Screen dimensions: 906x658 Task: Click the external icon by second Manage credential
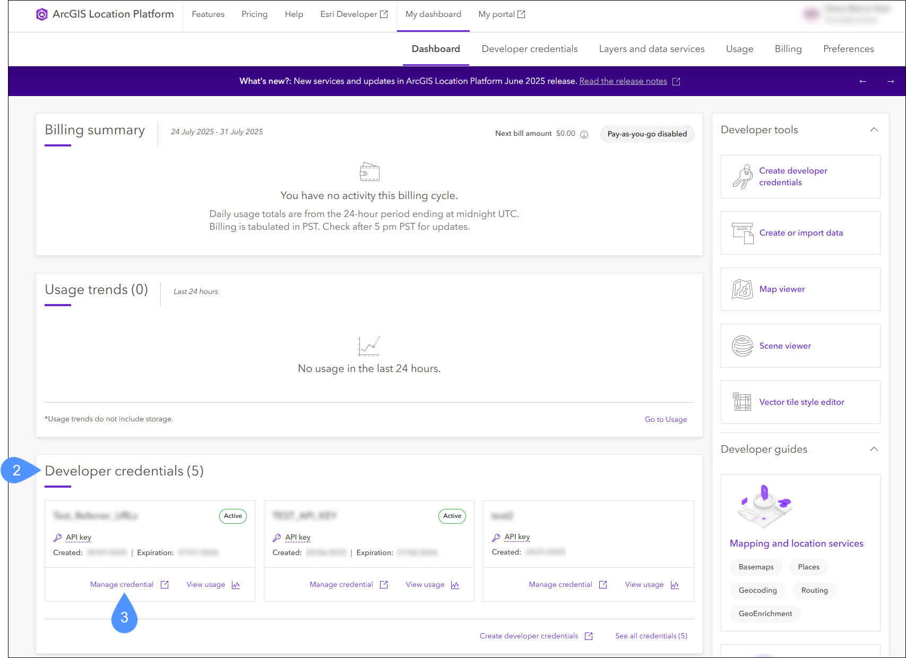(384, 585)
